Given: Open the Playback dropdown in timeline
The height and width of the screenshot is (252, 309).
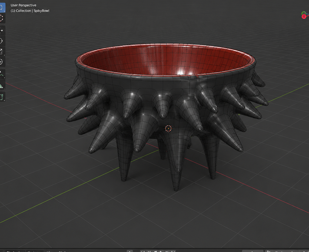Looking at the screenshot, I should [x=14, y=251].
